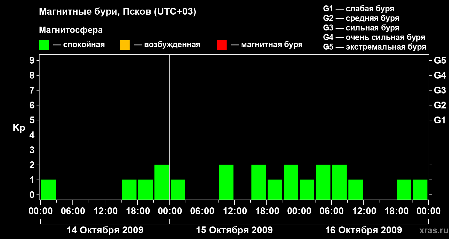
Task: Click the G5 label on the right axis
Action: coord(440,60)
